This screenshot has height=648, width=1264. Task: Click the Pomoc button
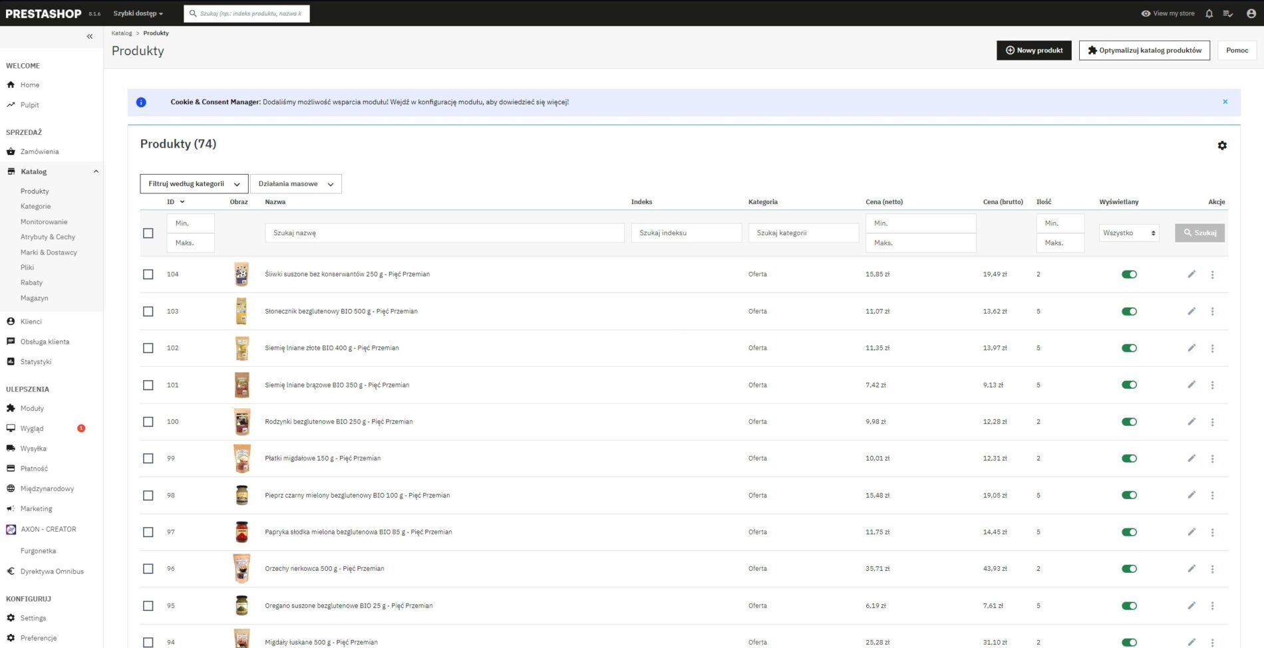[x=1237, y=51]
